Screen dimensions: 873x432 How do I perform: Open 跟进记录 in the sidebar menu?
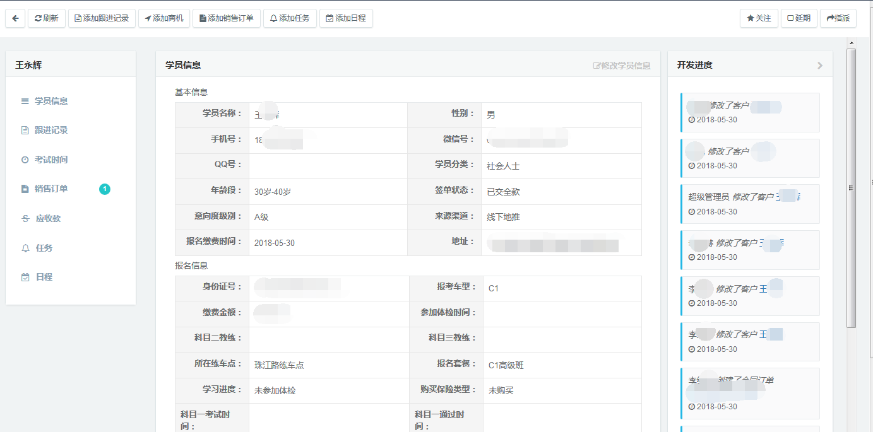(50, 130)
